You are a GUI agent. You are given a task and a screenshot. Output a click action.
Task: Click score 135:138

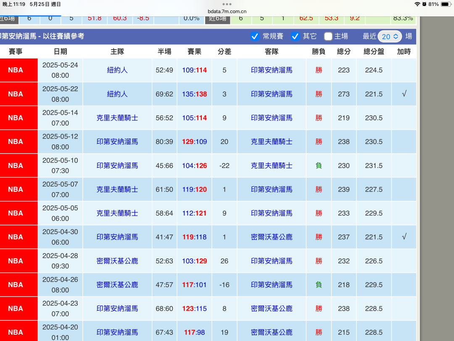[x=195, y=94]
